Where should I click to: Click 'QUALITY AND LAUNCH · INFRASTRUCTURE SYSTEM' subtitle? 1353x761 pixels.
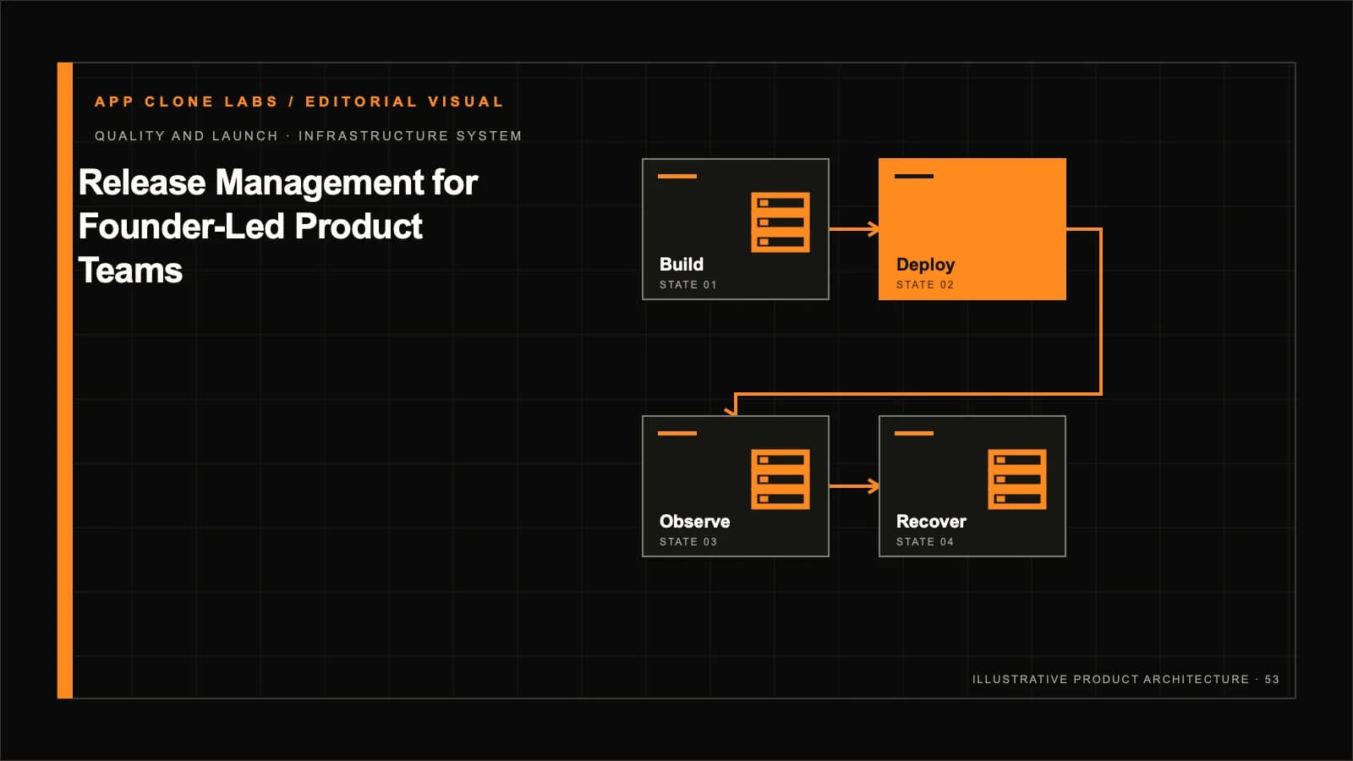coord(308,136)
